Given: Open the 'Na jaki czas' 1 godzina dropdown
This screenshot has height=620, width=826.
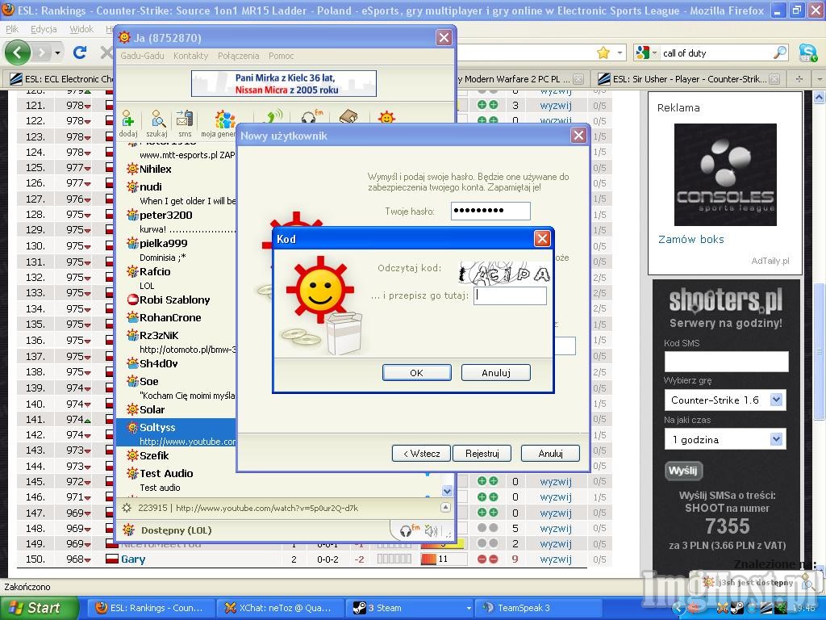Looking at the screenshot, I should point(776,439).
